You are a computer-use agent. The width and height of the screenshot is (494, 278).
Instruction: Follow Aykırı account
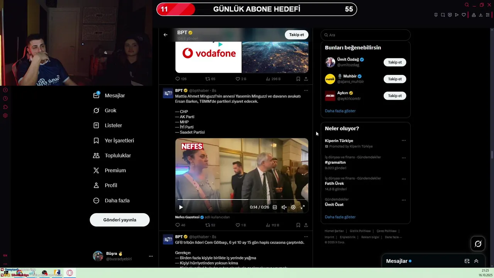pyautogui.click(x=395, y=95)
